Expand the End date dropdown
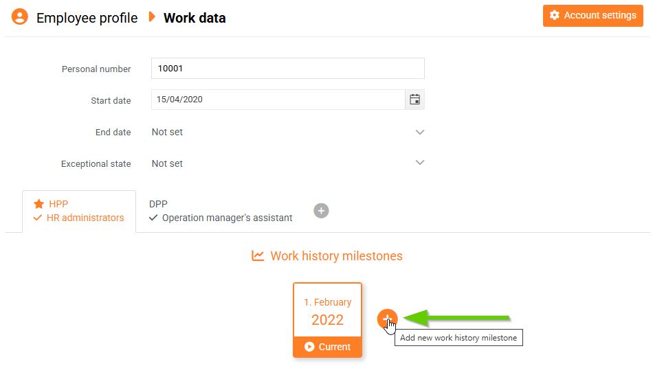This screenshot has height=366, width=653. (420, 132)
